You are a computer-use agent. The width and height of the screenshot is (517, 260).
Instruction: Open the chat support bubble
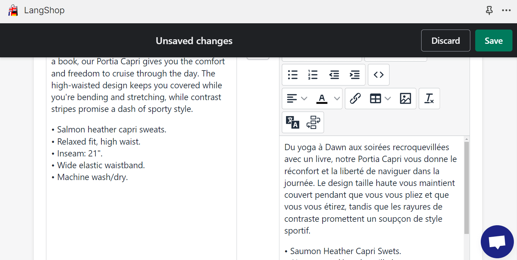(497, 242)
